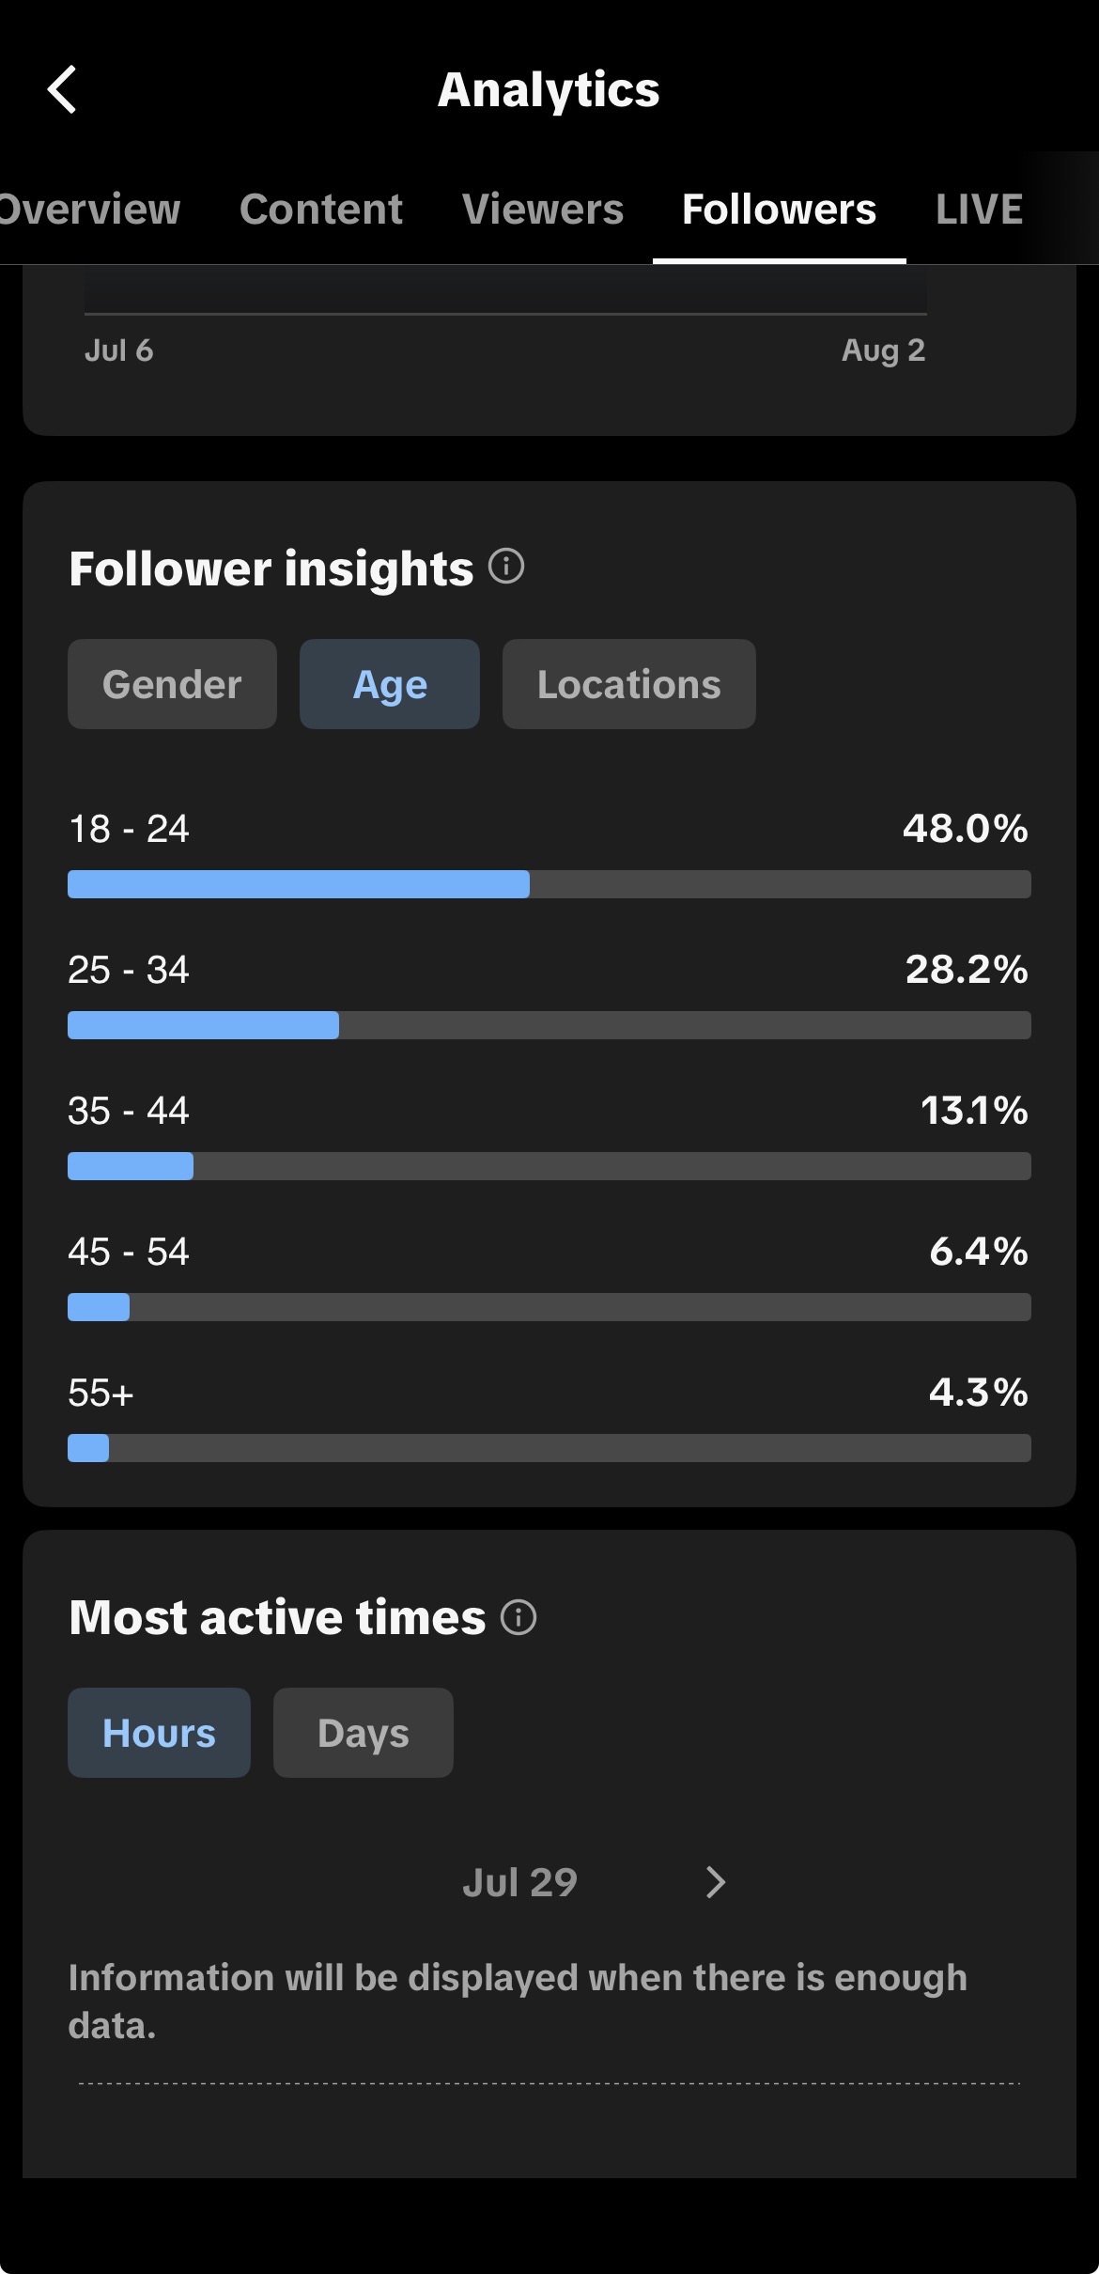This screenshot has height=2274, width=1099.
Task: Open the Follower insights info icon
Action: 506,567
